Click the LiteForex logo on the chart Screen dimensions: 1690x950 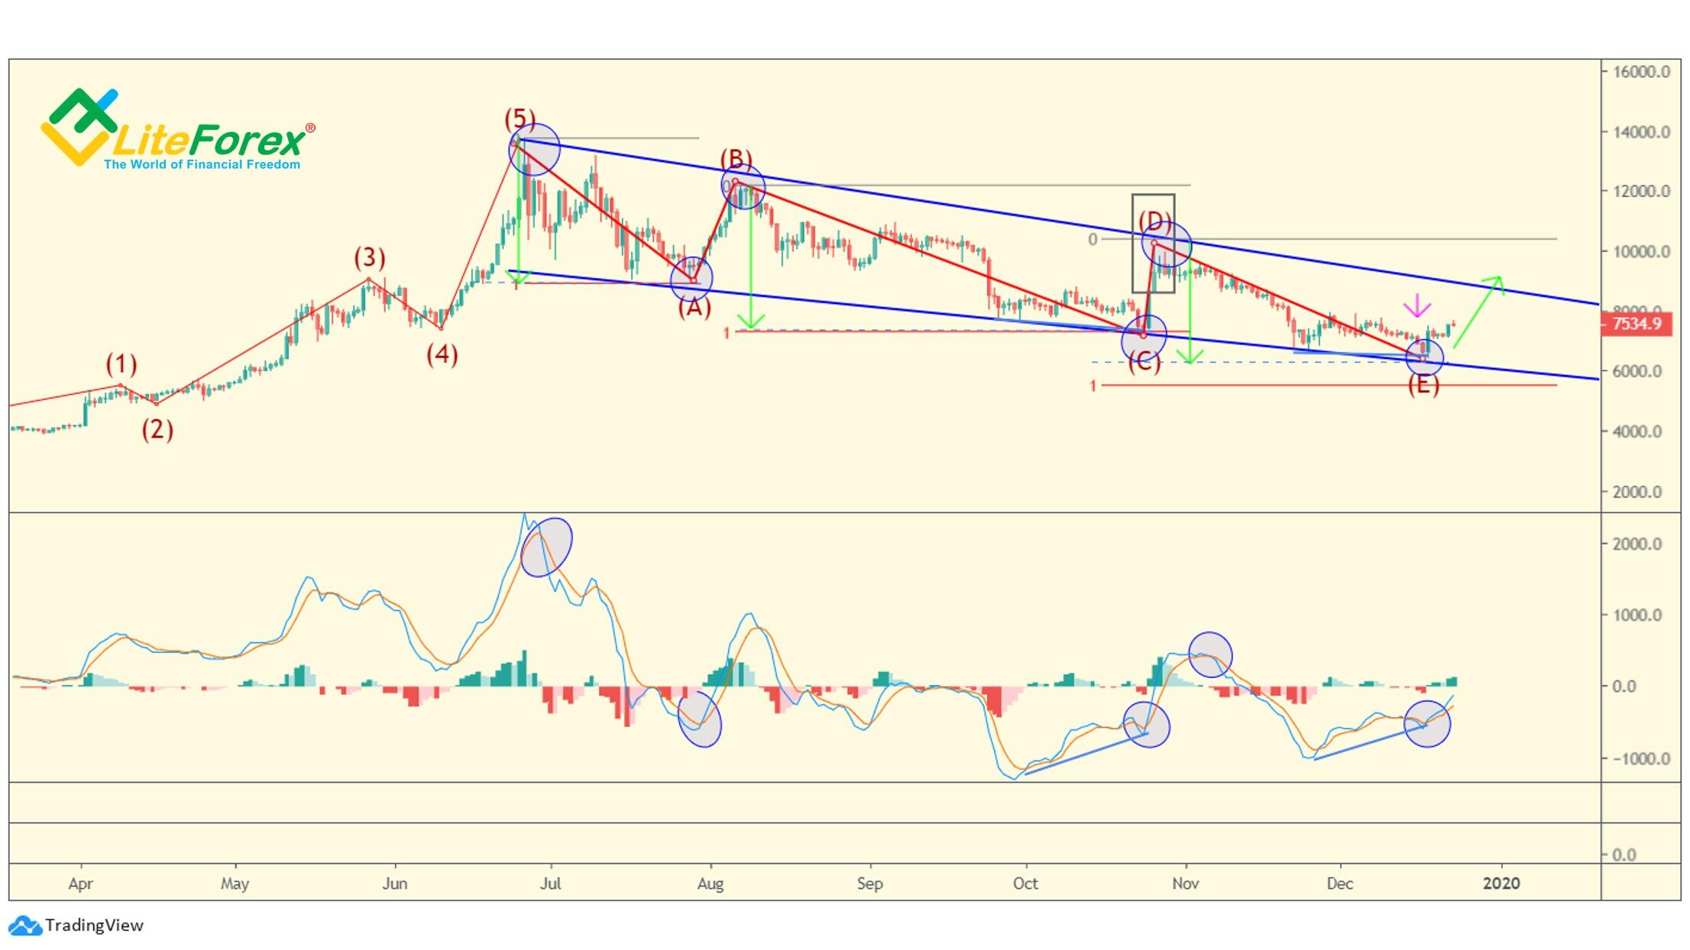point(177,129)
